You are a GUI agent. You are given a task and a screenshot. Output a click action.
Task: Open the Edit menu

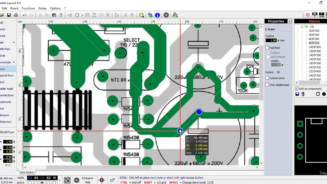4,8
